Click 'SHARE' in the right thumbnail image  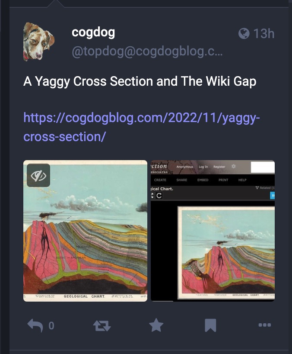click(x=182, y=180)
